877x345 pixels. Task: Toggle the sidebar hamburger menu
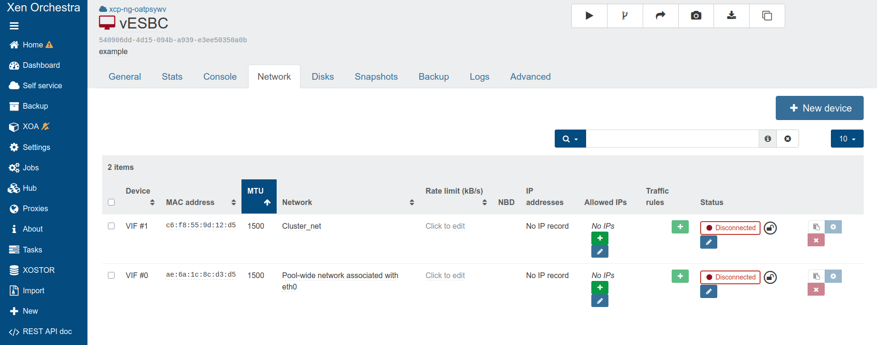click(x=14, y=26)
